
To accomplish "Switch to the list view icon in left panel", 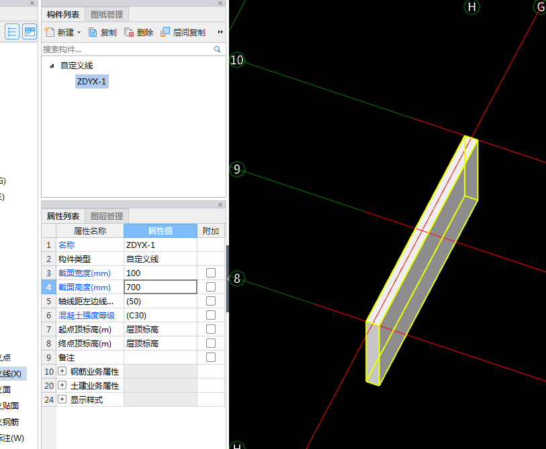I will point(12,32).
